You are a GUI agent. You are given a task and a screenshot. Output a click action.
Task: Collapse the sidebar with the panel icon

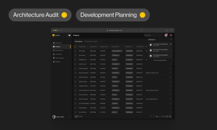point(69,35)
